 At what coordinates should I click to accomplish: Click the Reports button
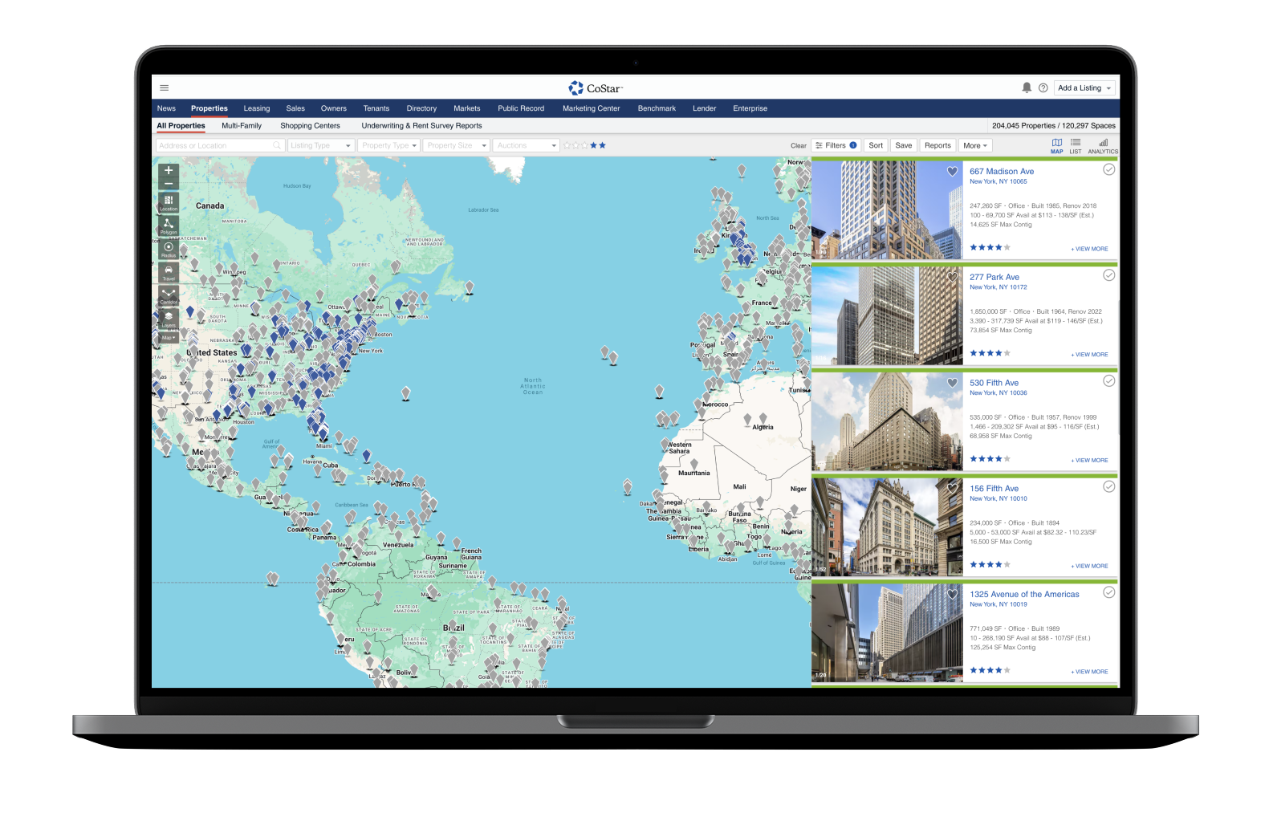[937, 145]
